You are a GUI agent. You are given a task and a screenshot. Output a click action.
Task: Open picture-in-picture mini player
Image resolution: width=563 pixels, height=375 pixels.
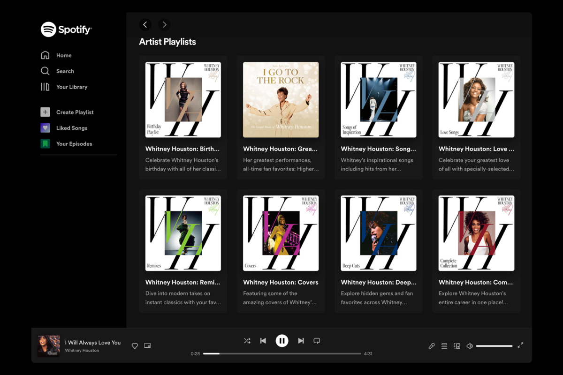(147, 346)
